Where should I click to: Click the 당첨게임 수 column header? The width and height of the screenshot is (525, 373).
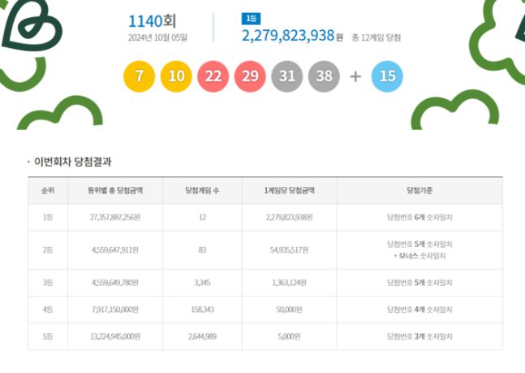coord(202,190)
